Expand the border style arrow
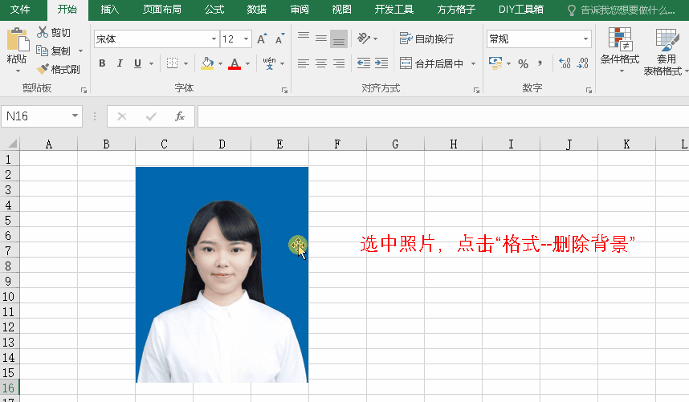The image size is (689, 402). 185,64
